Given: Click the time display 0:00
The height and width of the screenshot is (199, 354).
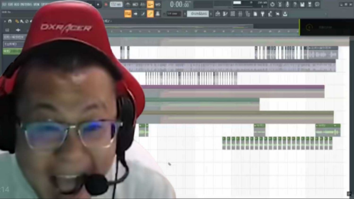Looking at the screenshot, I should tap(180, 5).
